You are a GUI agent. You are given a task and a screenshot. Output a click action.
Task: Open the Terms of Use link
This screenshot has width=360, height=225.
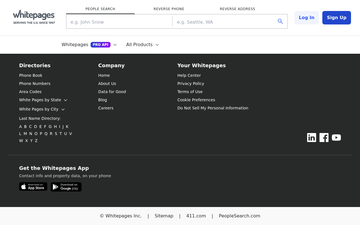[190, 92]
